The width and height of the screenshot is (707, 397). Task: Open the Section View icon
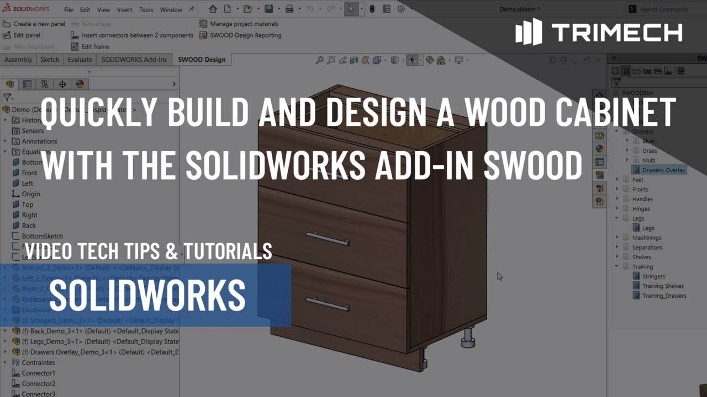coord(354,60)
